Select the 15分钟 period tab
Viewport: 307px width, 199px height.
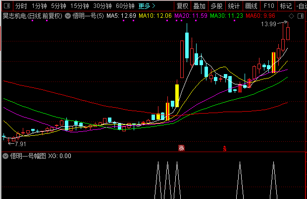[x=80, y=6]
